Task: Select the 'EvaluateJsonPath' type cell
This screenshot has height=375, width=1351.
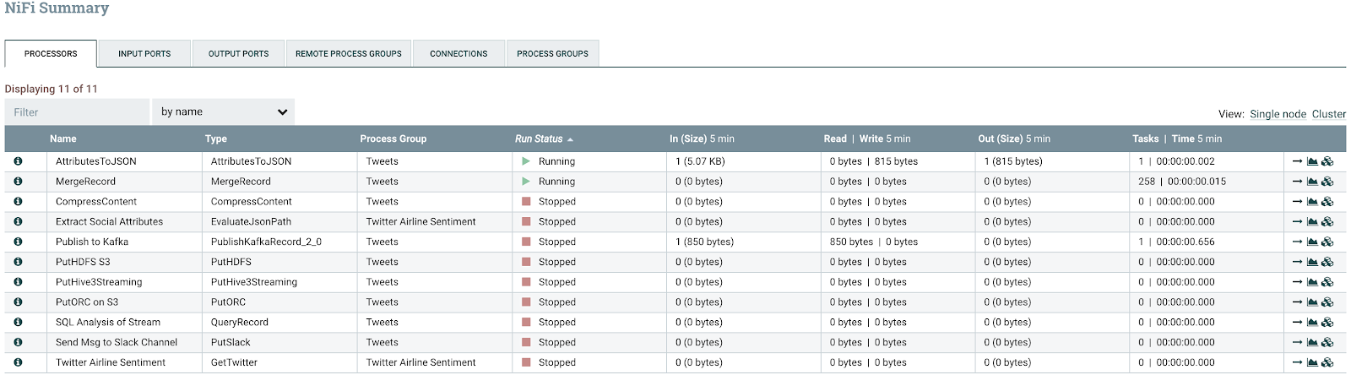Action: [x=251, y=221]
